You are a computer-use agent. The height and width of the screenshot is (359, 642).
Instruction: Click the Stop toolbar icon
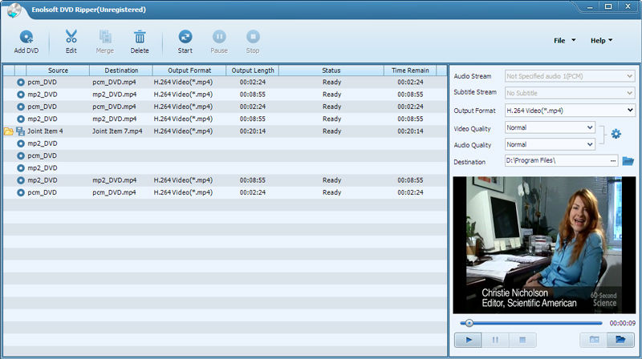(x=253, y=42)
